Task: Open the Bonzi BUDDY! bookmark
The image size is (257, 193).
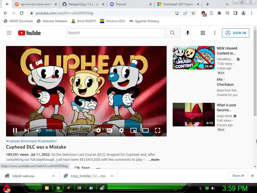Action: tap(84, 21)
